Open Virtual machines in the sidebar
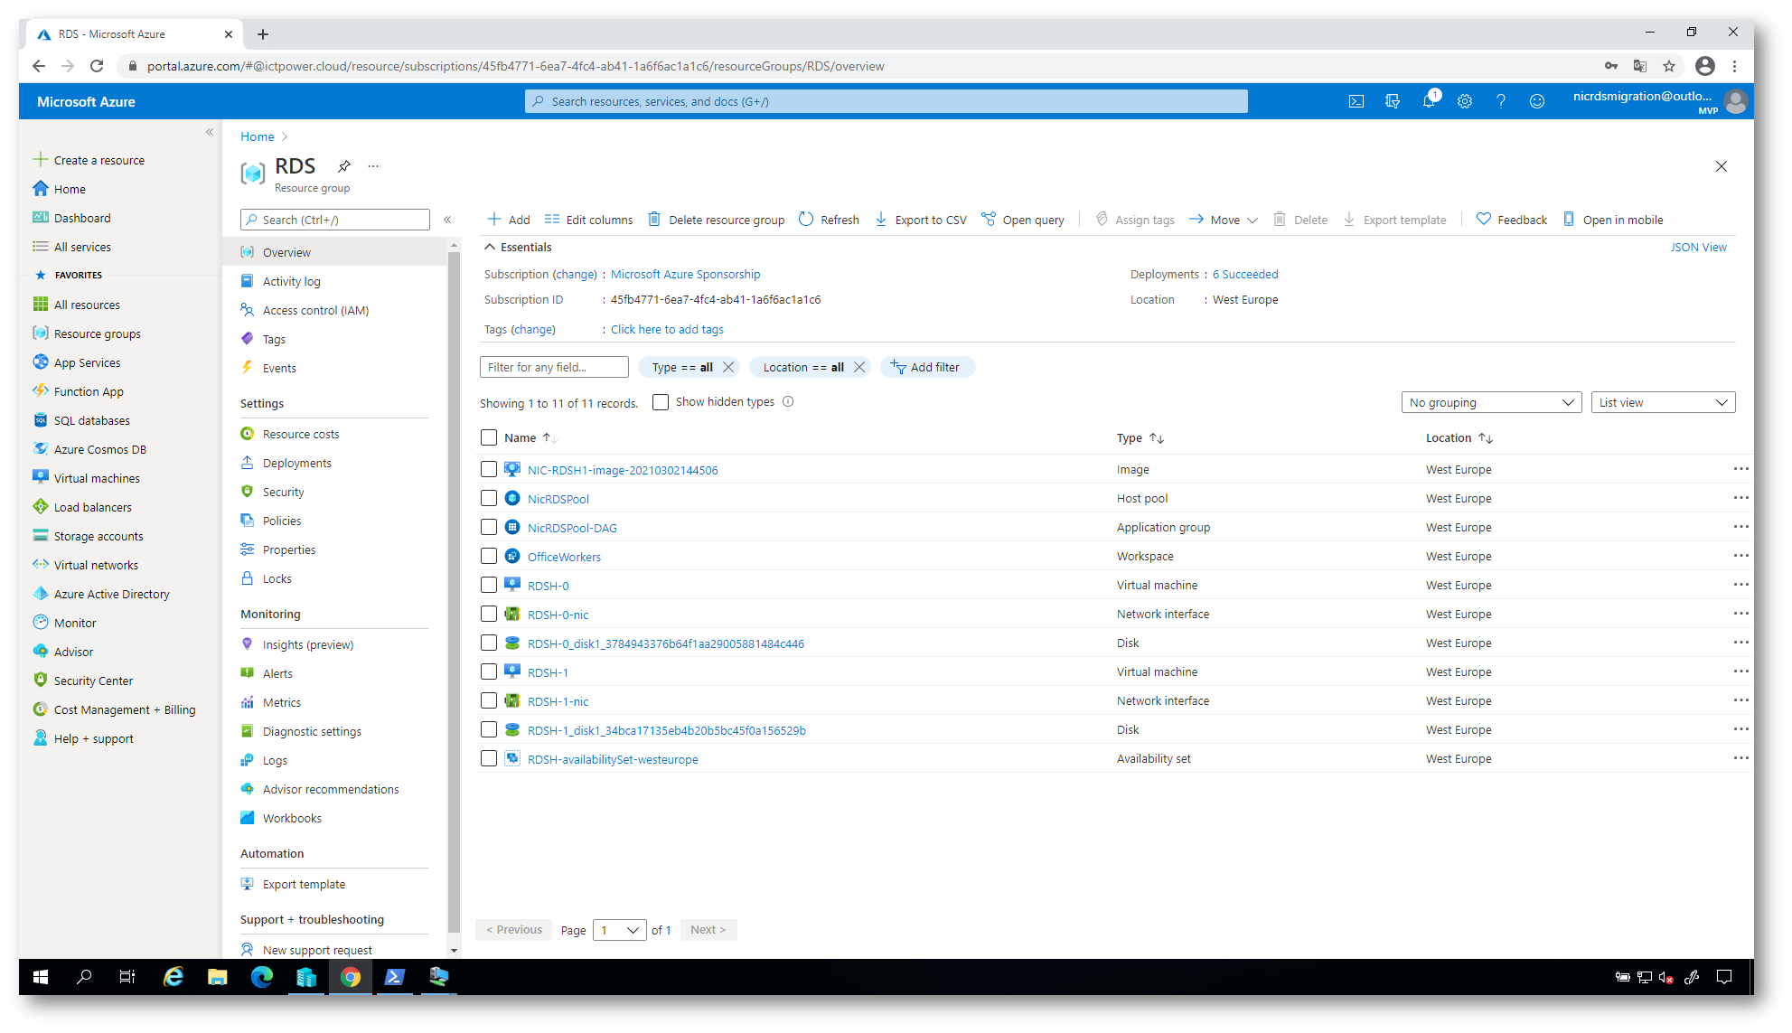 (x=97, y=478)
